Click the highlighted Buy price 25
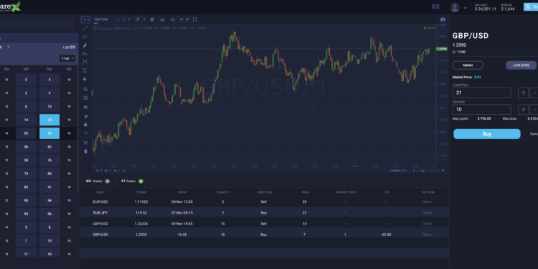Image resolution: width=538 pixels, height=269 pixels. 49,120
